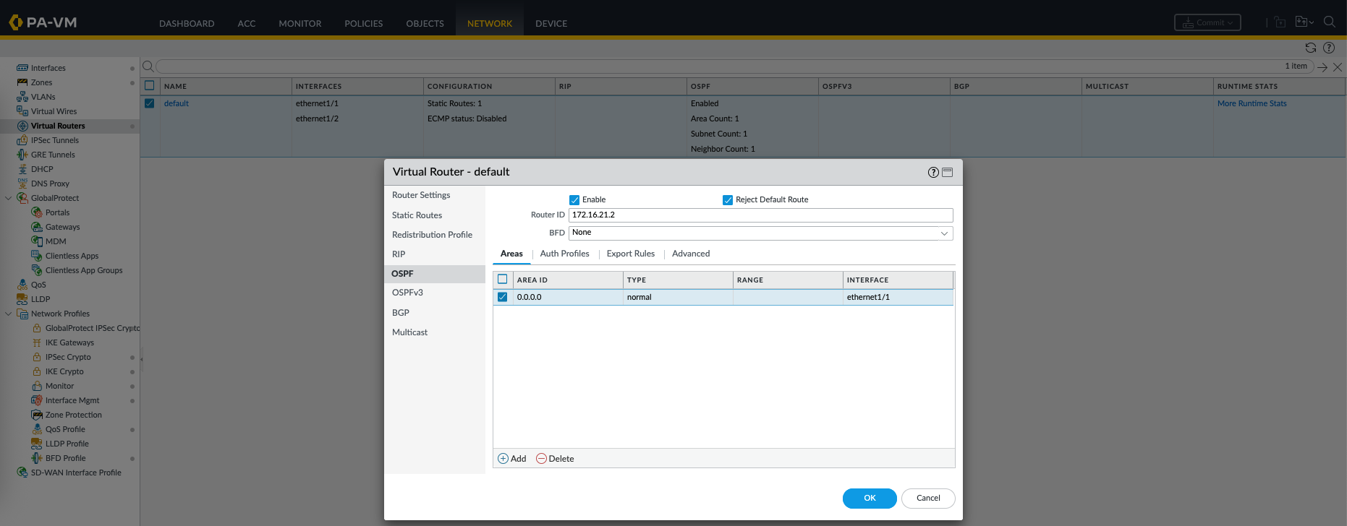Switch to the Auth Profiles tab

564,254
